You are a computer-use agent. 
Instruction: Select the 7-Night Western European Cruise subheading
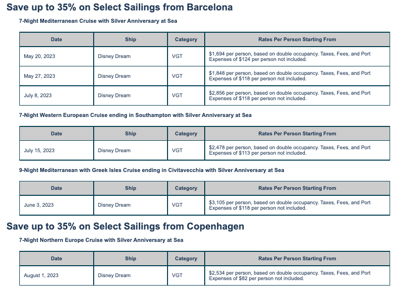coord(135,116)
